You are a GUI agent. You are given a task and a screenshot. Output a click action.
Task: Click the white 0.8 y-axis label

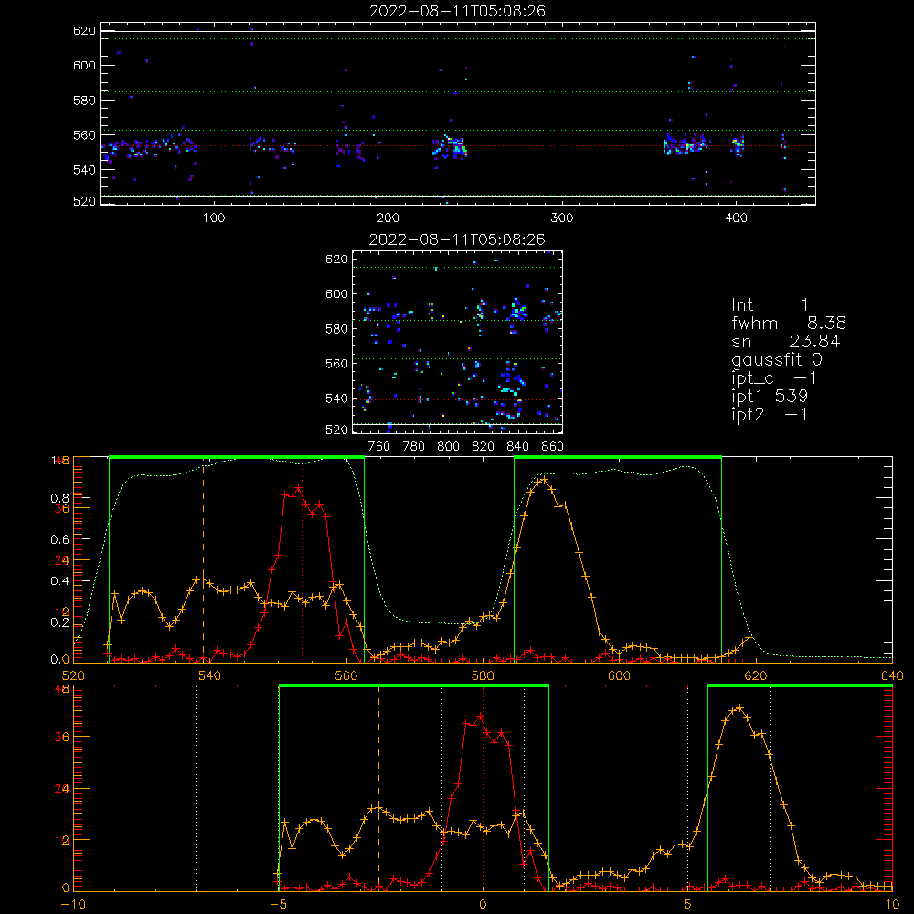click(60, 498)
